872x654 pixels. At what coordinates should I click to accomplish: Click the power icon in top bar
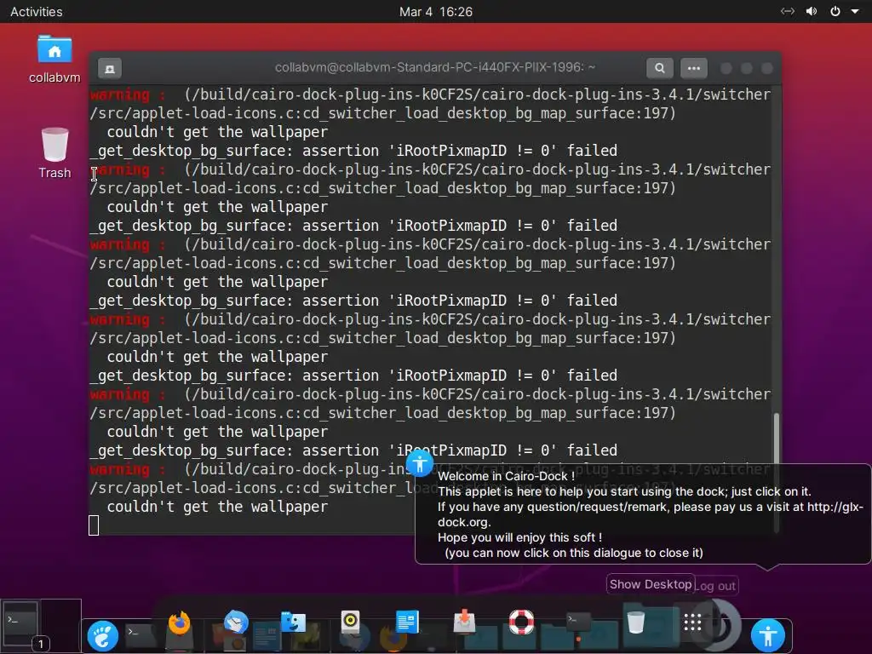[835, 12]
